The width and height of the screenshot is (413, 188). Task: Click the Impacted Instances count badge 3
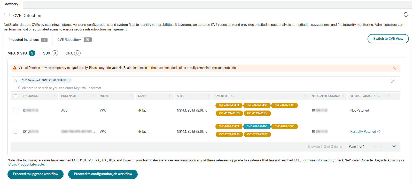click(x=44, y=40)
